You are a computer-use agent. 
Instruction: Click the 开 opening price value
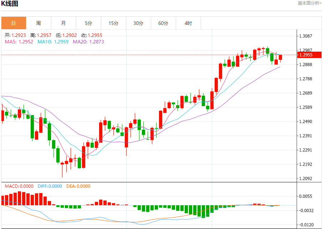pyautogui.click(x=19, y=35)
